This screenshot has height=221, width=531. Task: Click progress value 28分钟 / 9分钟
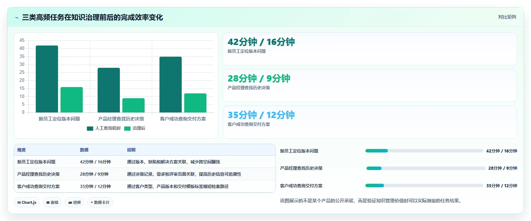(x=503, y=168)
